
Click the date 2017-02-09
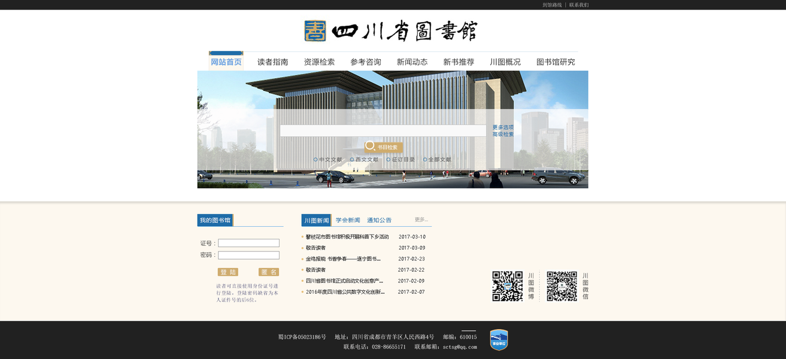(x=411, y=281)
